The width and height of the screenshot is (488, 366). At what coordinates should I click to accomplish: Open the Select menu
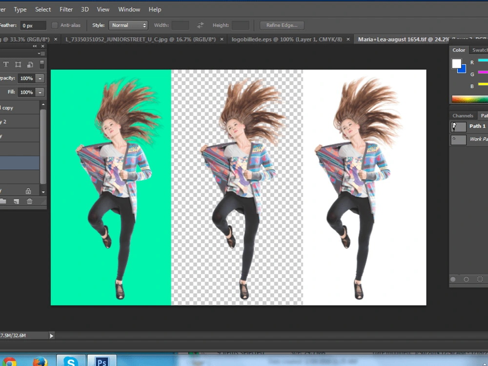tap(43, 9)
